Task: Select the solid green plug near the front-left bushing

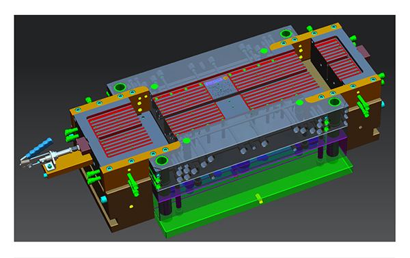Action: [x=187, y=141]
